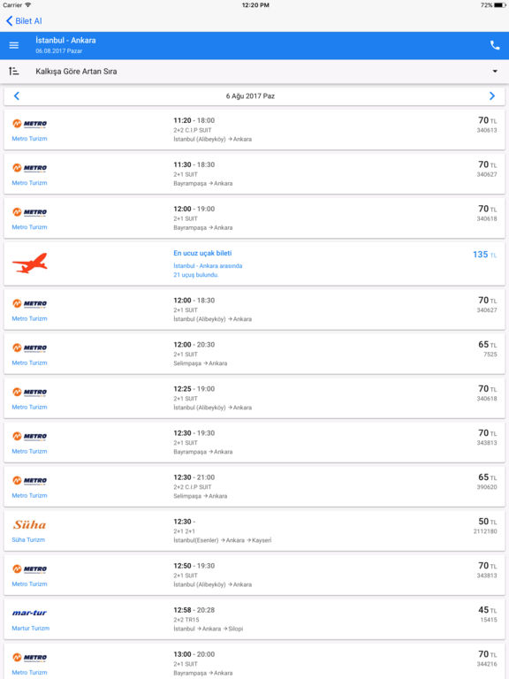Expand the Kalkışa Göre Artan Sıra dropdown arrow
509x679 pixels.
(x=495, y=71)
